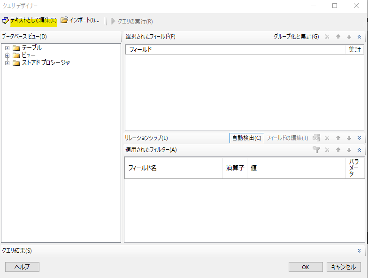Expand the リレーションシップ panel
The height and width of the screenshot is (278, 368).
(x=359, y=138)
